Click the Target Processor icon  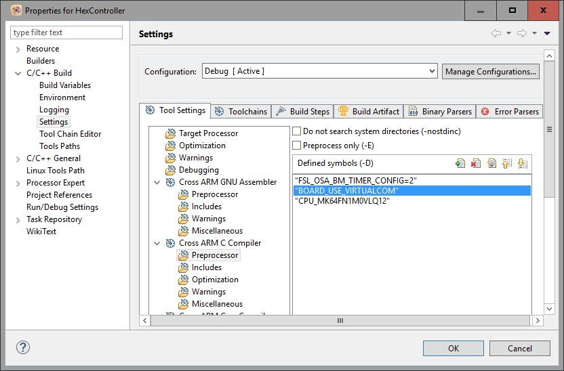pos(171,133)
